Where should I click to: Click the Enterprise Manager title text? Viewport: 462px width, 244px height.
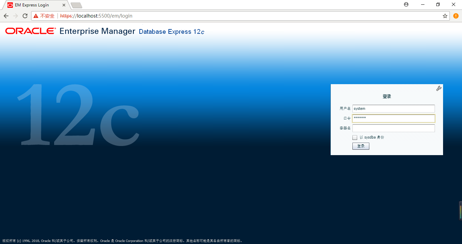pyautogui.click(x=97, y=31)
